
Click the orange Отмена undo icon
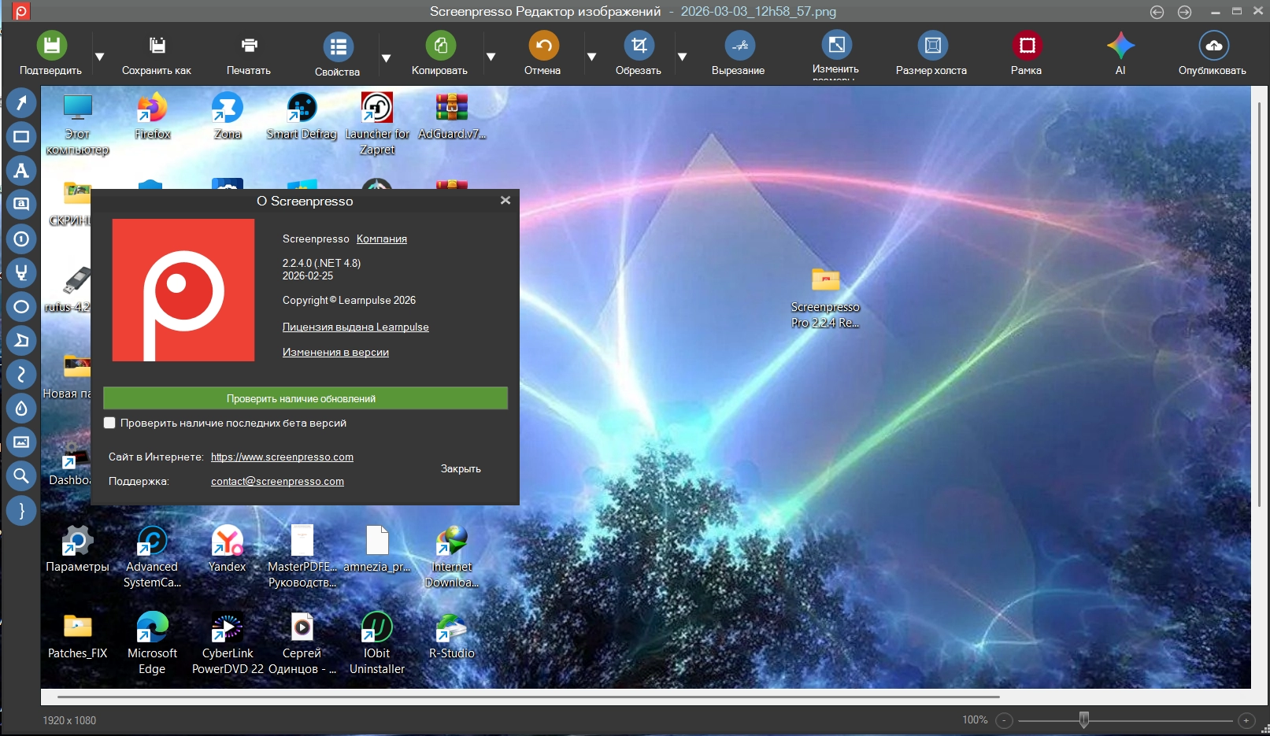coord(543,46)
